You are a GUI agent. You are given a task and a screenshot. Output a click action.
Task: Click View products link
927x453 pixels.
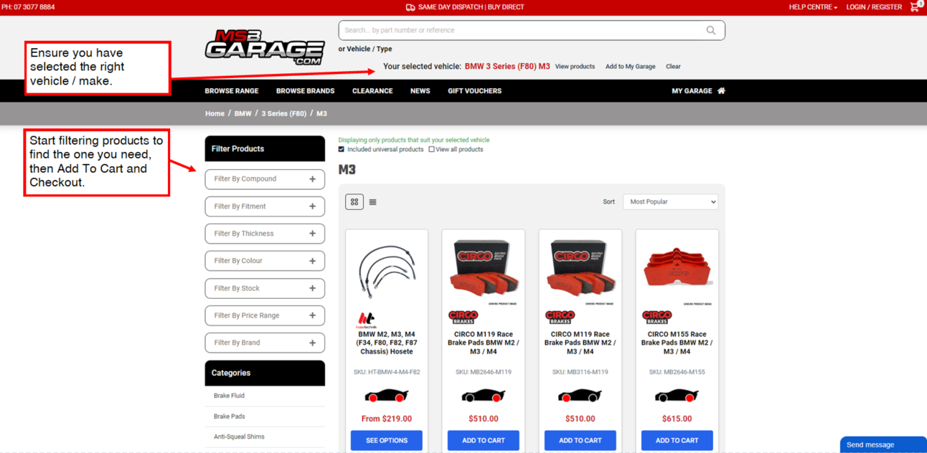[x=575, y=67]
